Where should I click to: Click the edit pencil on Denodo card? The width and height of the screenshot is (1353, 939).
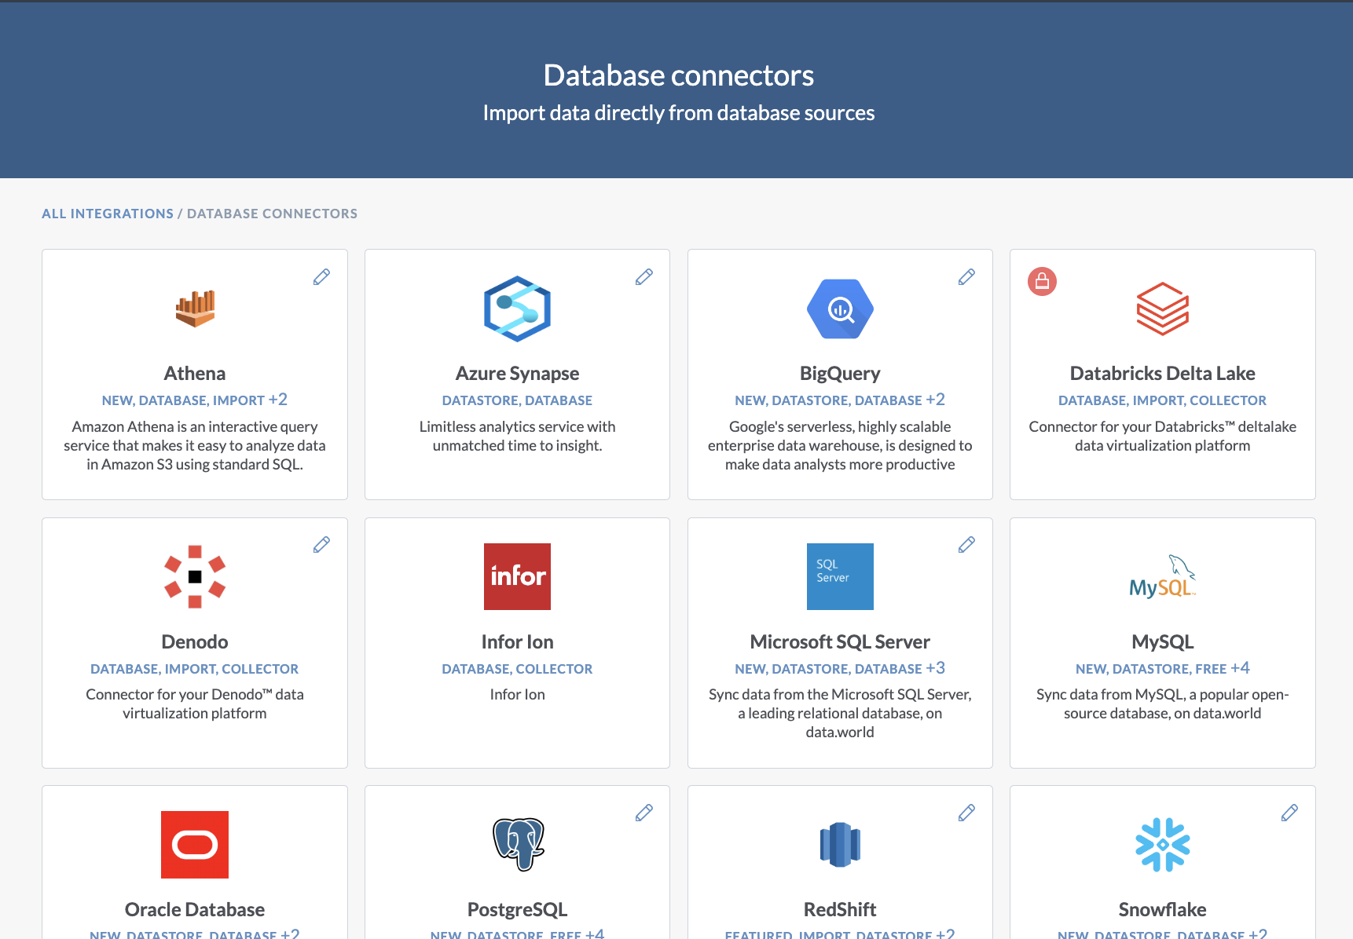(321, 545)
